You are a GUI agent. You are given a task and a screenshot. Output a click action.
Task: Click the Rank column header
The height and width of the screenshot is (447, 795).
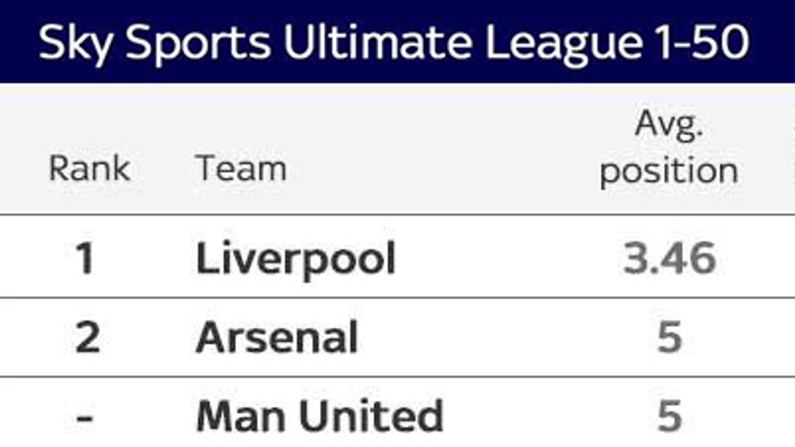click(89, 168)
